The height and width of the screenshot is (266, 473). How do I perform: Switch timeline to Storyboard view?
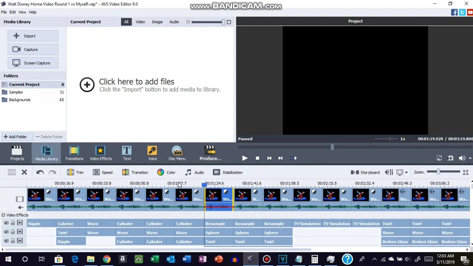coord(365,173)
